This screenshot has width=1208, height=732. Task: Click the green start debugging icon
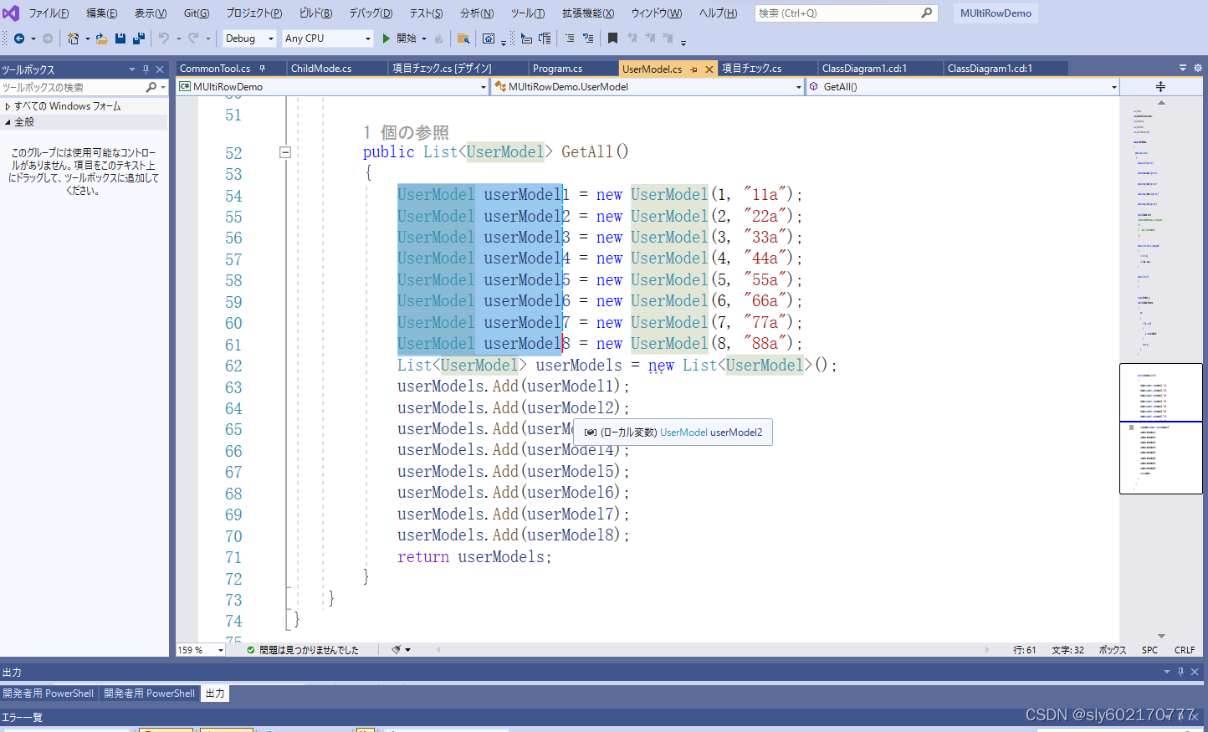[x=386, y=38]
